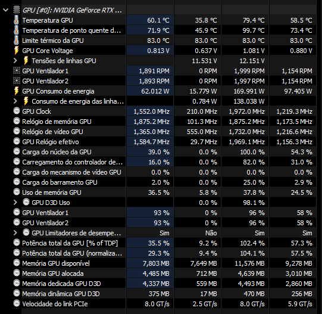Click thermometer icon of Temperatura de ponto quente
Viewport: 322px width, 314px height.
(x=17, y=30)
